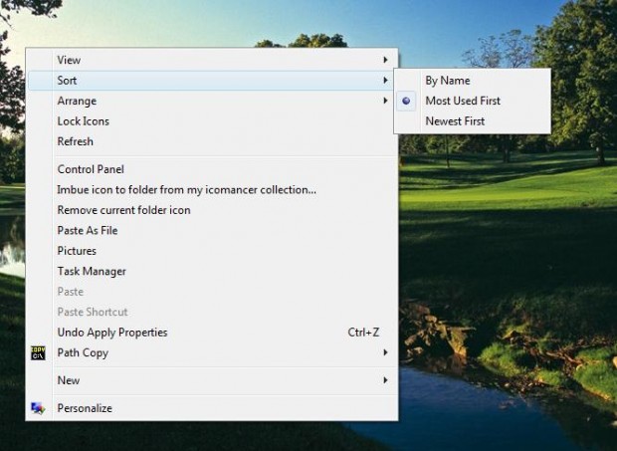Choose Remove current folder icon
The height and width of the screenshot is (451, 617).
click(x=123, y=210)
